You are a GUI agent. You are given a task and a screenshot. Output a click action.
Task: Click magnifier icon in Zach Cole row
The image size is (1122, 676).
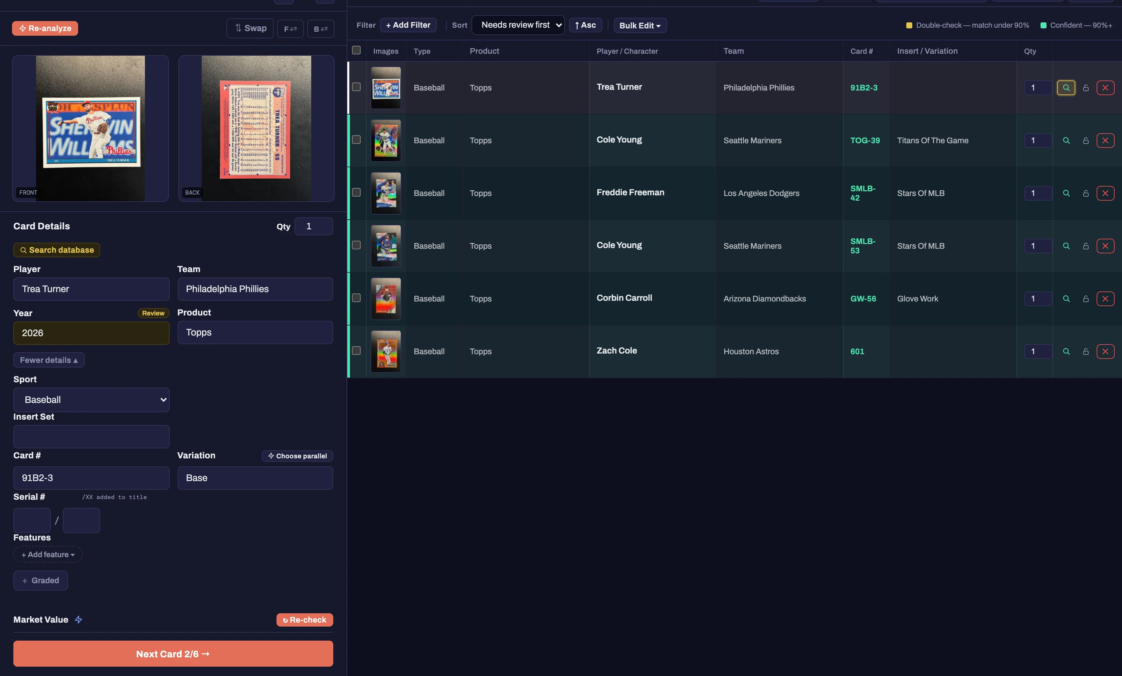[x=1066, y=352]
